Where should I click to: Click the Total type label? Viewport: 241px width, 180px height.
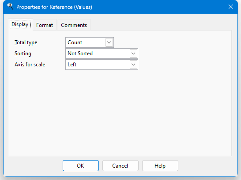[26, 42]
